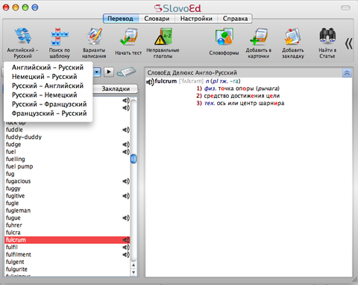The image size is (358, 285).
Task: Choose Немецкий – Русский from the menu
Action: click(x=44, y=77)
